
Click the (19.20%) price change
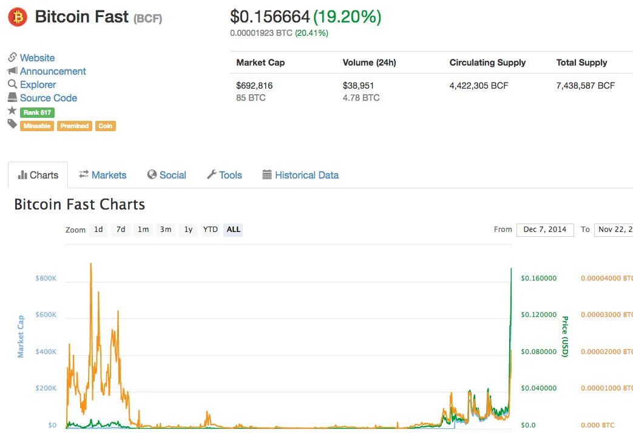pos(347,17)
